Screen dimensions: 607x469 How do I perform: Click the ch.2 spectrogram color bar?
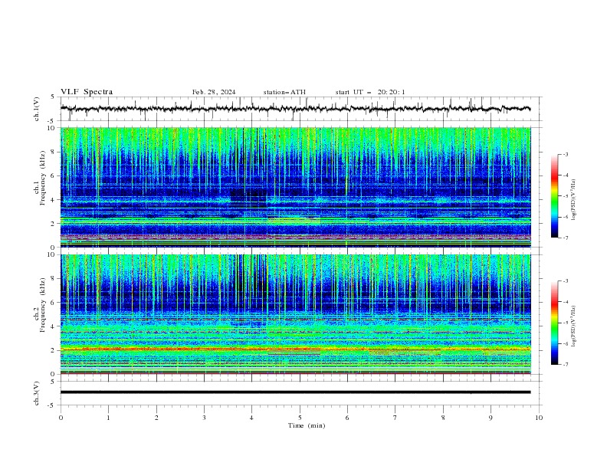click(x=554, y=323)
